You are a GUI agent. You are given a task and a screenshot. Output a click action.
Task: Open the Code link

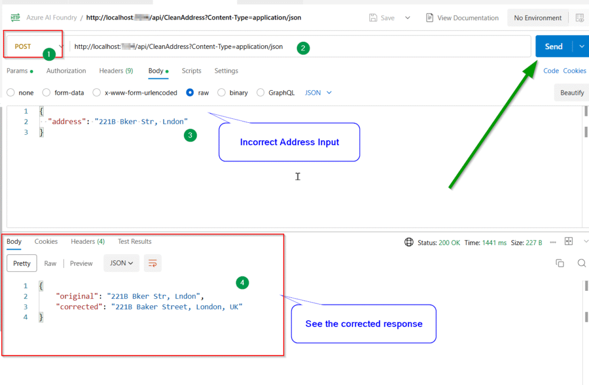[550, 71]
